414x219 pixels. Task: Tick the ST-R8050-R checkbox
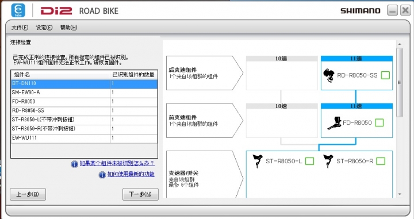(381, 161)
